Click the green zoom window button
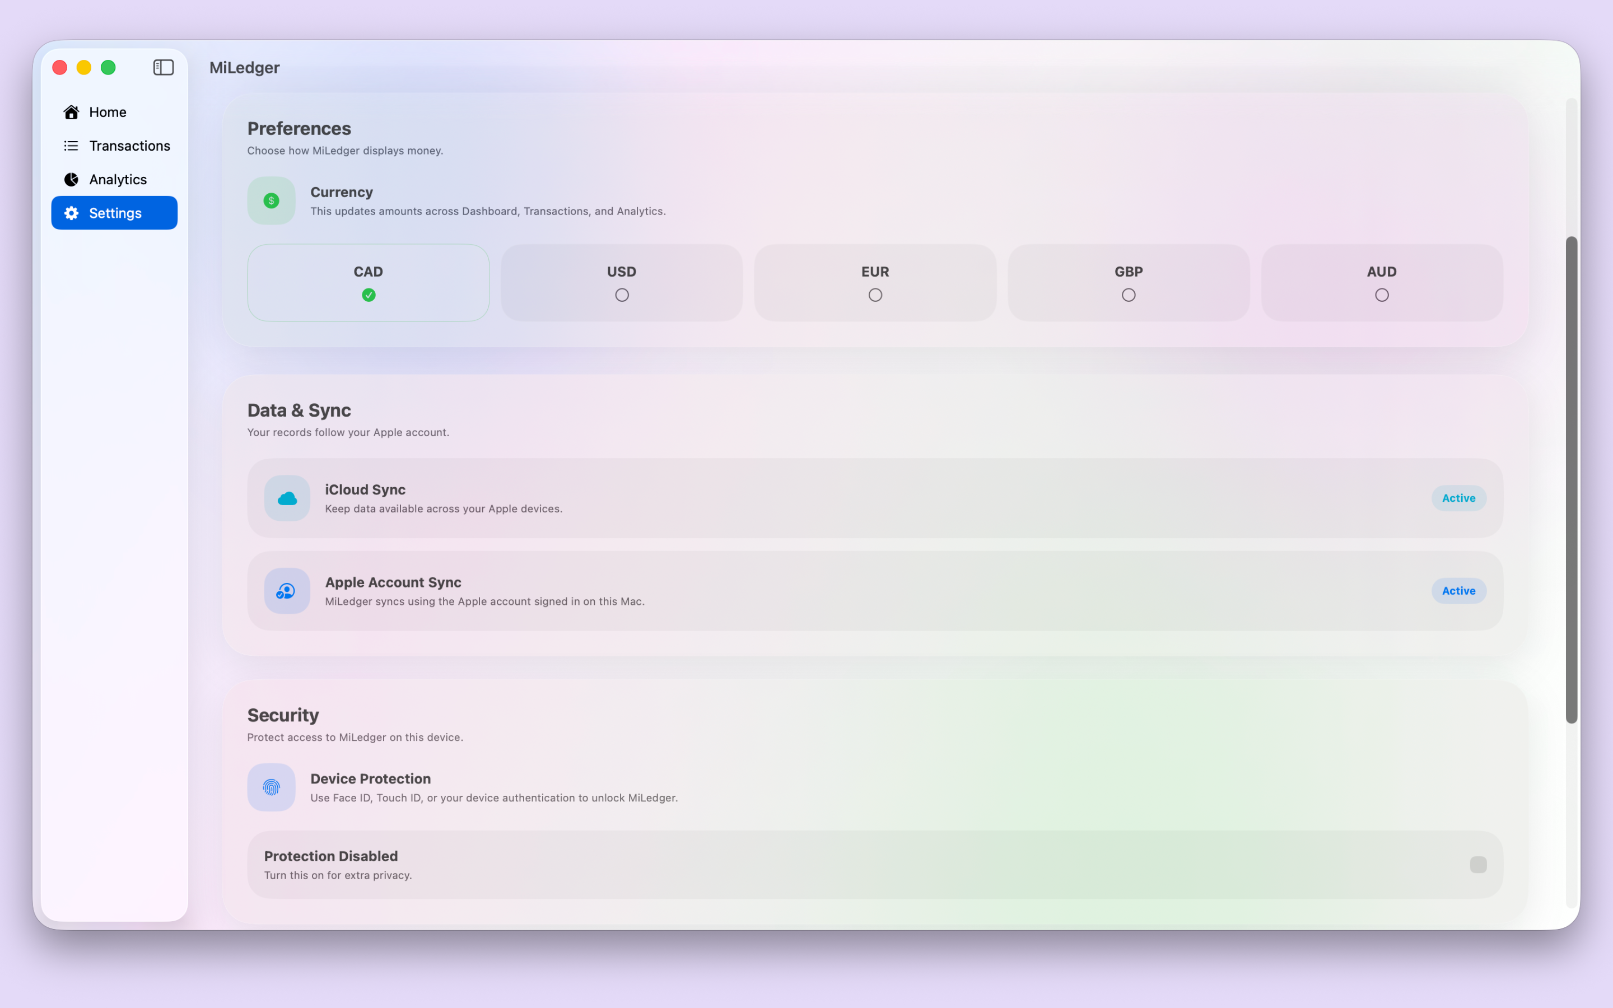Viewport: 1613px width, 1008px height. pos(108,67)
